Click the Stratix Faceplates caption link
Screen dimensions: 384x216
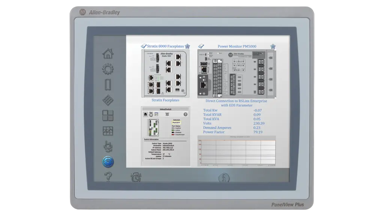pyautogui.click(x=165, y=100)
